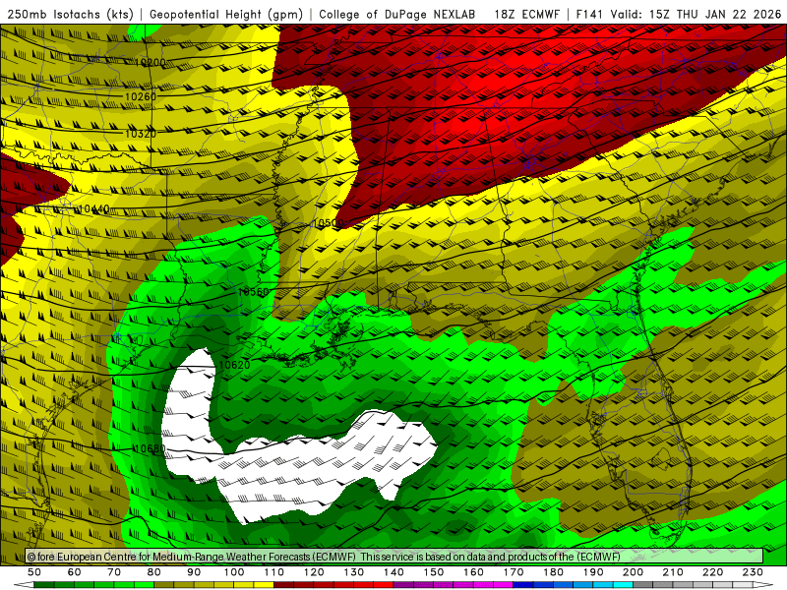Image resolution: width=787 pixels, height=590 pixels.
Task: Click the 10500 height contour label
Action: [329, 223]
